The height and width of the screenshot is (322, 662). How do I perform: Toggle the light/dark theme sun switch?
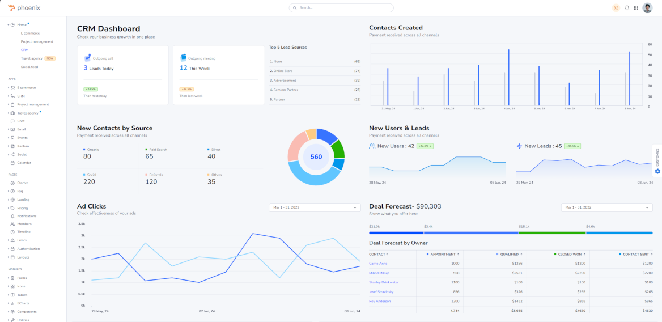point(616,8)
